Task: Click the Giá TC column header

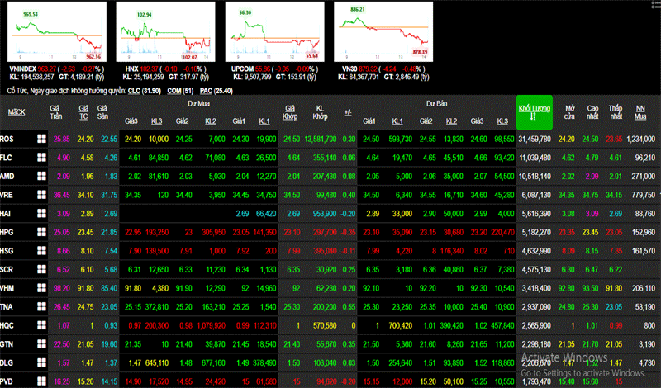Action: click(x=83, y=112)
